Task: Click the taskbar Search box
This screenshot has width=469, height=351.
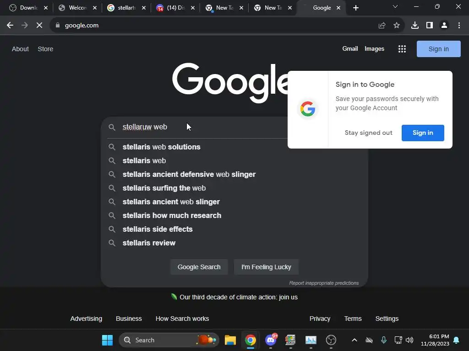Action: (x=169, y=340)
